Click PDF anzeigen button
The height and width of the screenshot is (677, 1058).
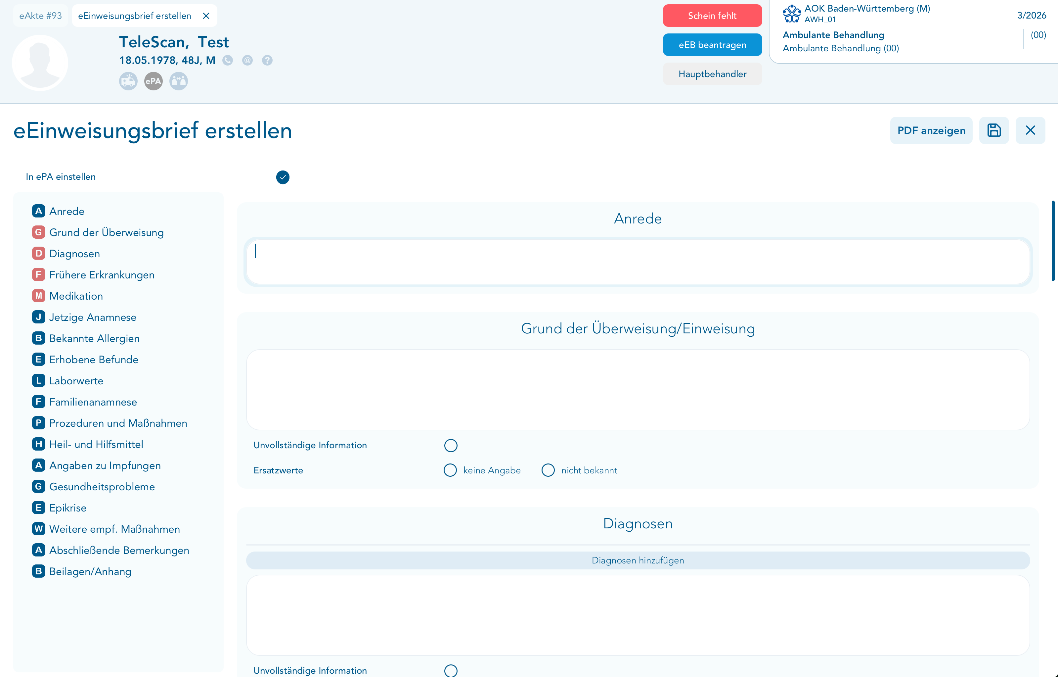coord(931,130)
